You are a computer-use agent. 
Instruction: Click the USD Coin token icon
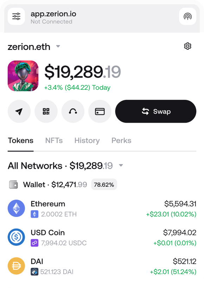pos(16,237)
